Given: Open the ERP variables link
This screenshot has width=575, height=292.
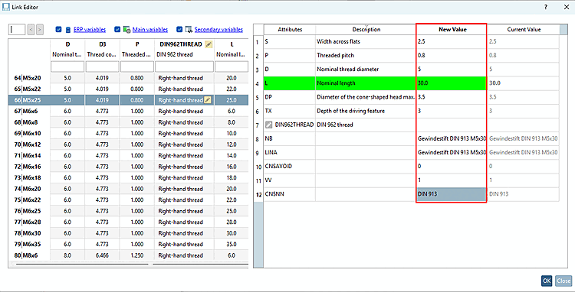Looking at the screenshot, I should coord(90,30).
